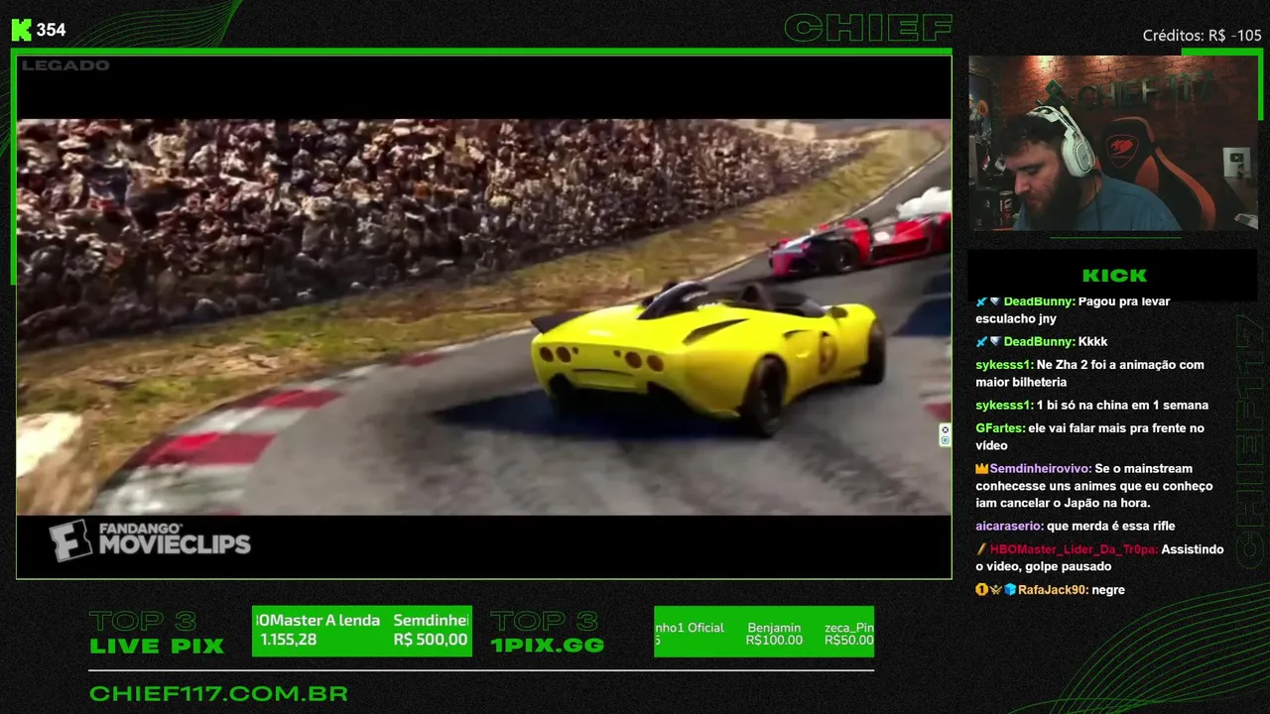Click the TOP 3 LIVE PIX heading
The image size is (1270, 714).
click(x=157, y=633)
